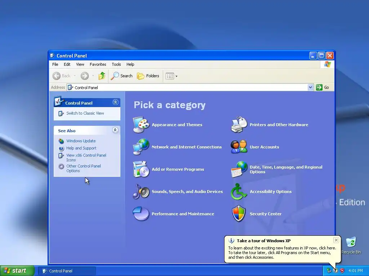This screenshot has height=276, width=369.
Task: Click the Date, Time, Language calendar globe icon
Action: coord(239,169)
